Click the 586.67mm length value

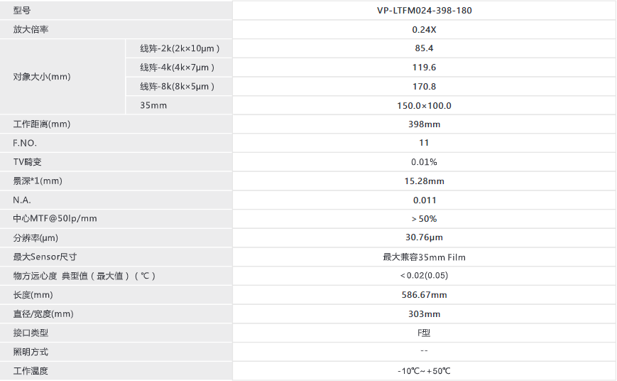[424, 295]
